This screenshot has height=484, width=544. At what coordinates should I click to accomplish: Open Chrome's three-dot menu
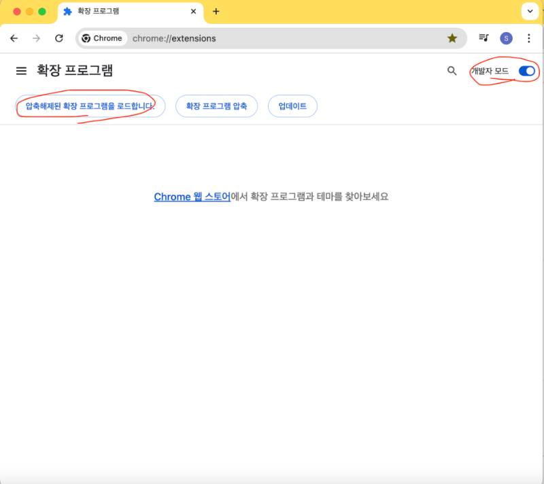point(529,38)
